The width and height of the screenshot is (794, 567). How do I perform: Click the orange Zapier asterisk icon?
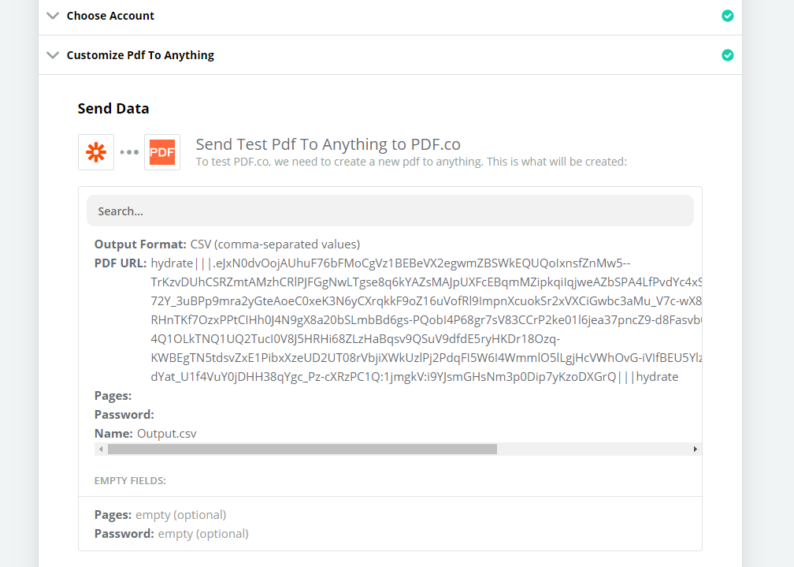(96, 152)
